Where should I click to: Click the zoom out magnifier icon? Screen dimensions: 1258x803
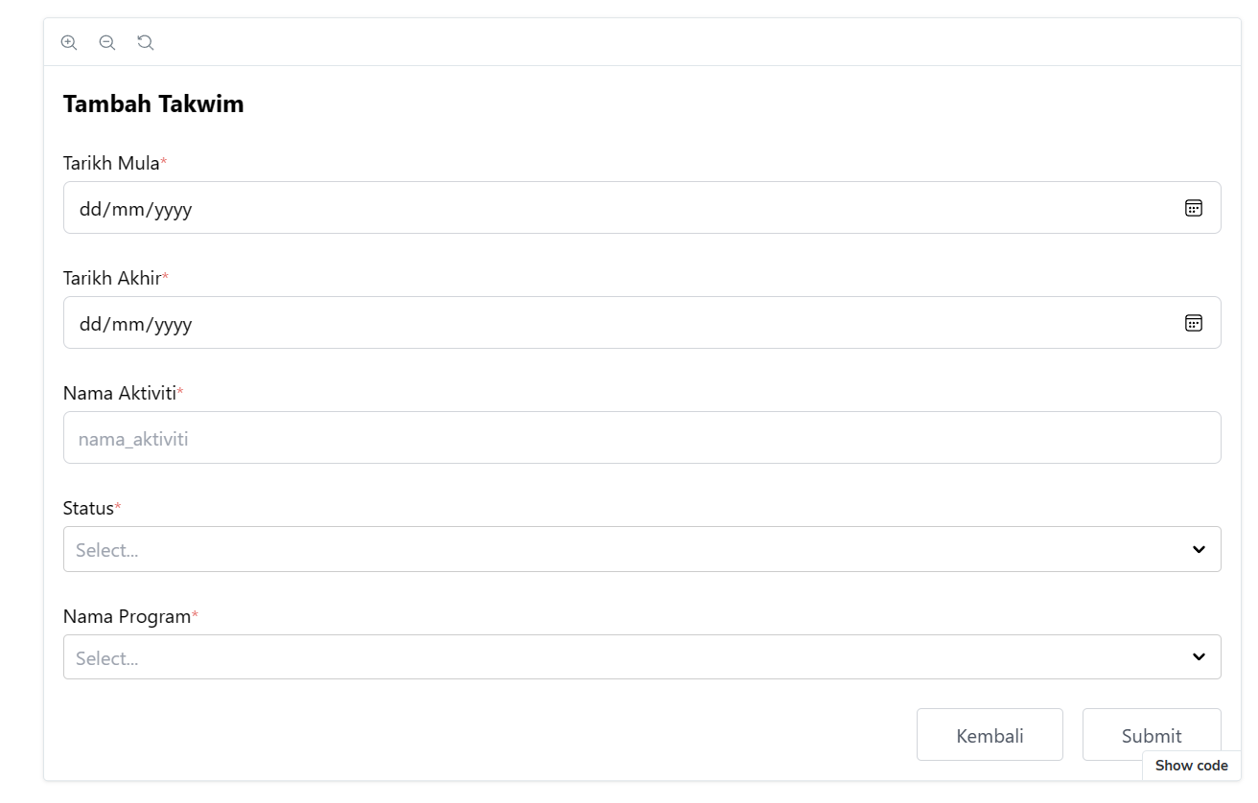point(106,42)
